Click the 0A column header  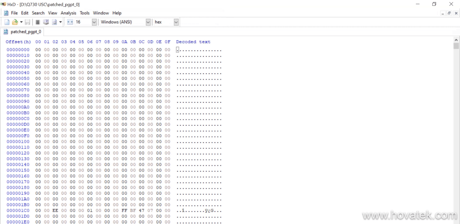coord(124,42)
